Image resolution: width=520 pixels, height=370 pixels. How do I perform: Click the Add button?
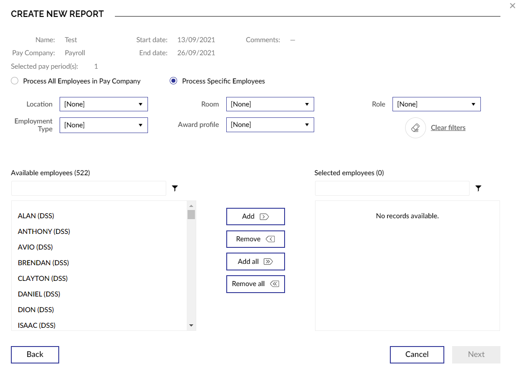pos(255,216)
